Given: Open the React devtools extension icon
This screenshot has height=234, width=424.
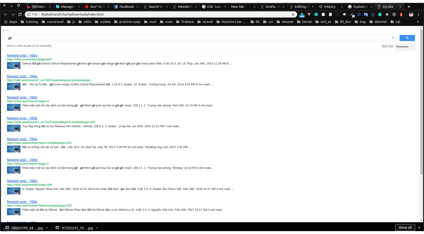Looking at the screenshot, I should pos(387,14).
